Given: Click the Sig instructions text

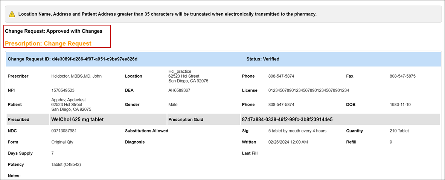Looking at the screenshot, I should coord(297,131).
